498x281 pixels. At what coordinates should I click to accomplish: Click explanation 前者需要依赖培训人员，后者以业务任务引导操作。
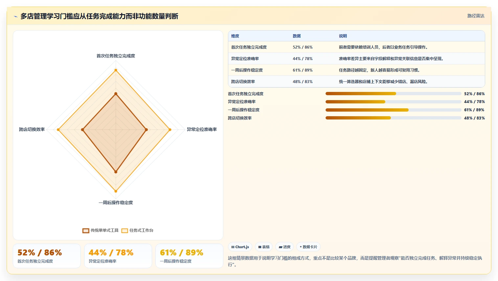click(x=384, y=47)
